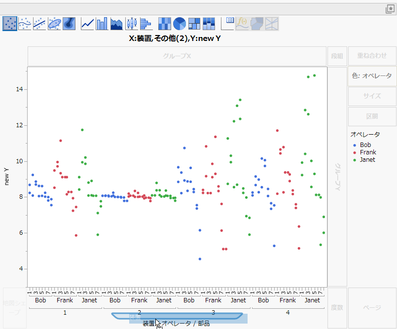
Task: Pick the Heatmap element icon
Action: [x=165, y=24]
